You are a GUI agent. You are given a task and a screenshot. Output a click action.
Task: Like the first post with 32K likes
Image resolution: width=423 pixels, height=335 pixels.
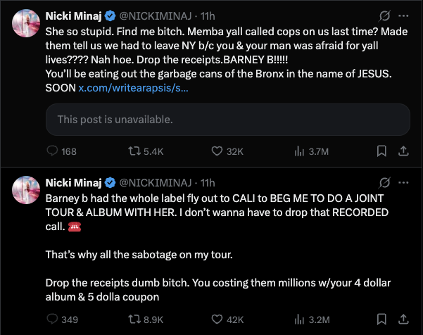tap(214, 151)
